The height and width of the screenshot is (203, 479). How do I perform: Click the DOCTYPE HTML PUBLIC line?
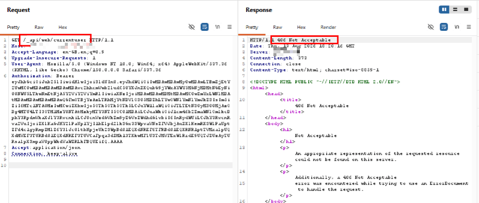point(325,82)
